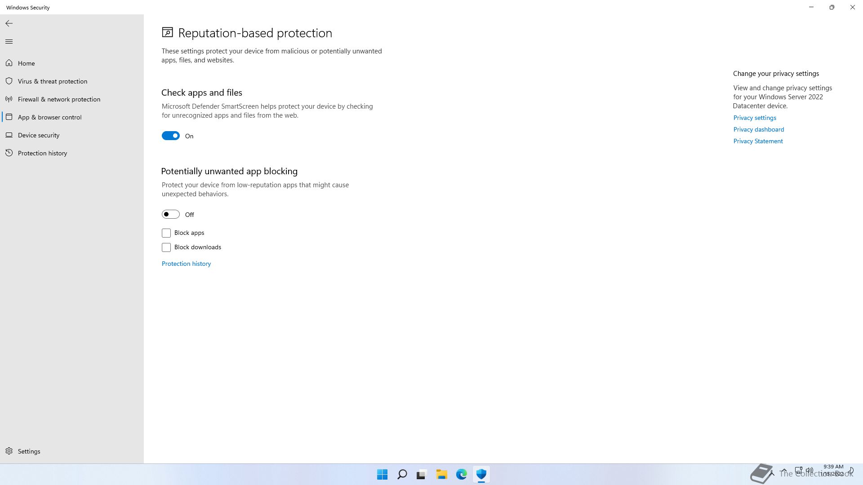Viewport: 863px width, 485px height.
Task: Click the back arrow icon
Action: (9, 23)
